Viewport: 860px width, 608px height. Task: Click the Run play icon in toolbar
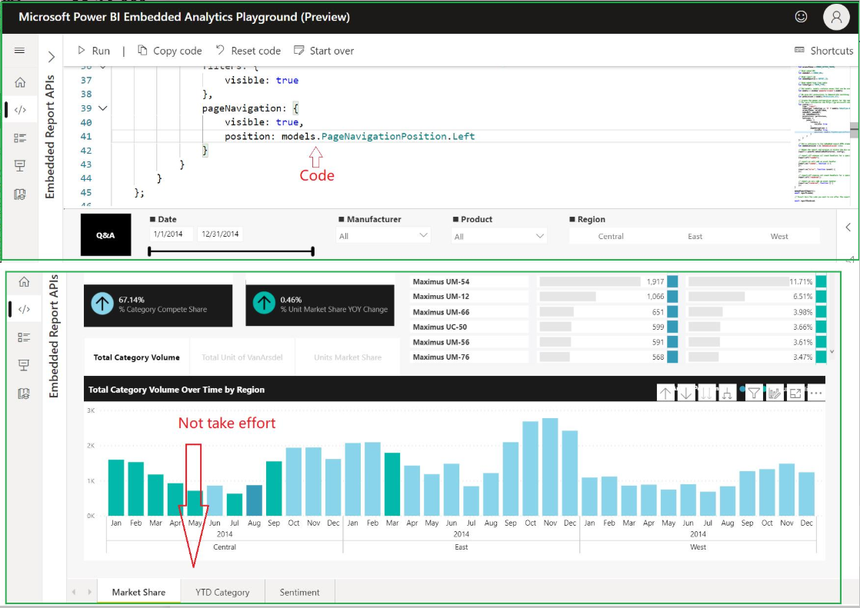coord(82,51)
